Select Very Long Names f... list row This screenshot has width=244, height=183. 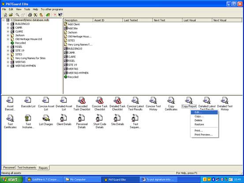(x=78, y=45)
